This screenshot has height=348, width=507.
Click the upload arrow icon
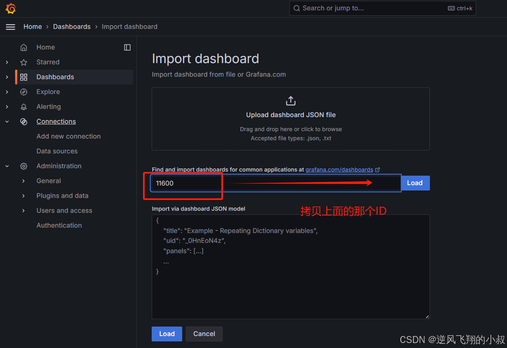[291, 101]
